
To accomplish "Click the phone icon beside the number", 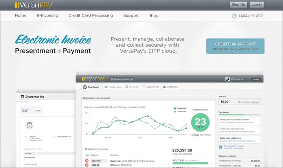I will point(235,16).
